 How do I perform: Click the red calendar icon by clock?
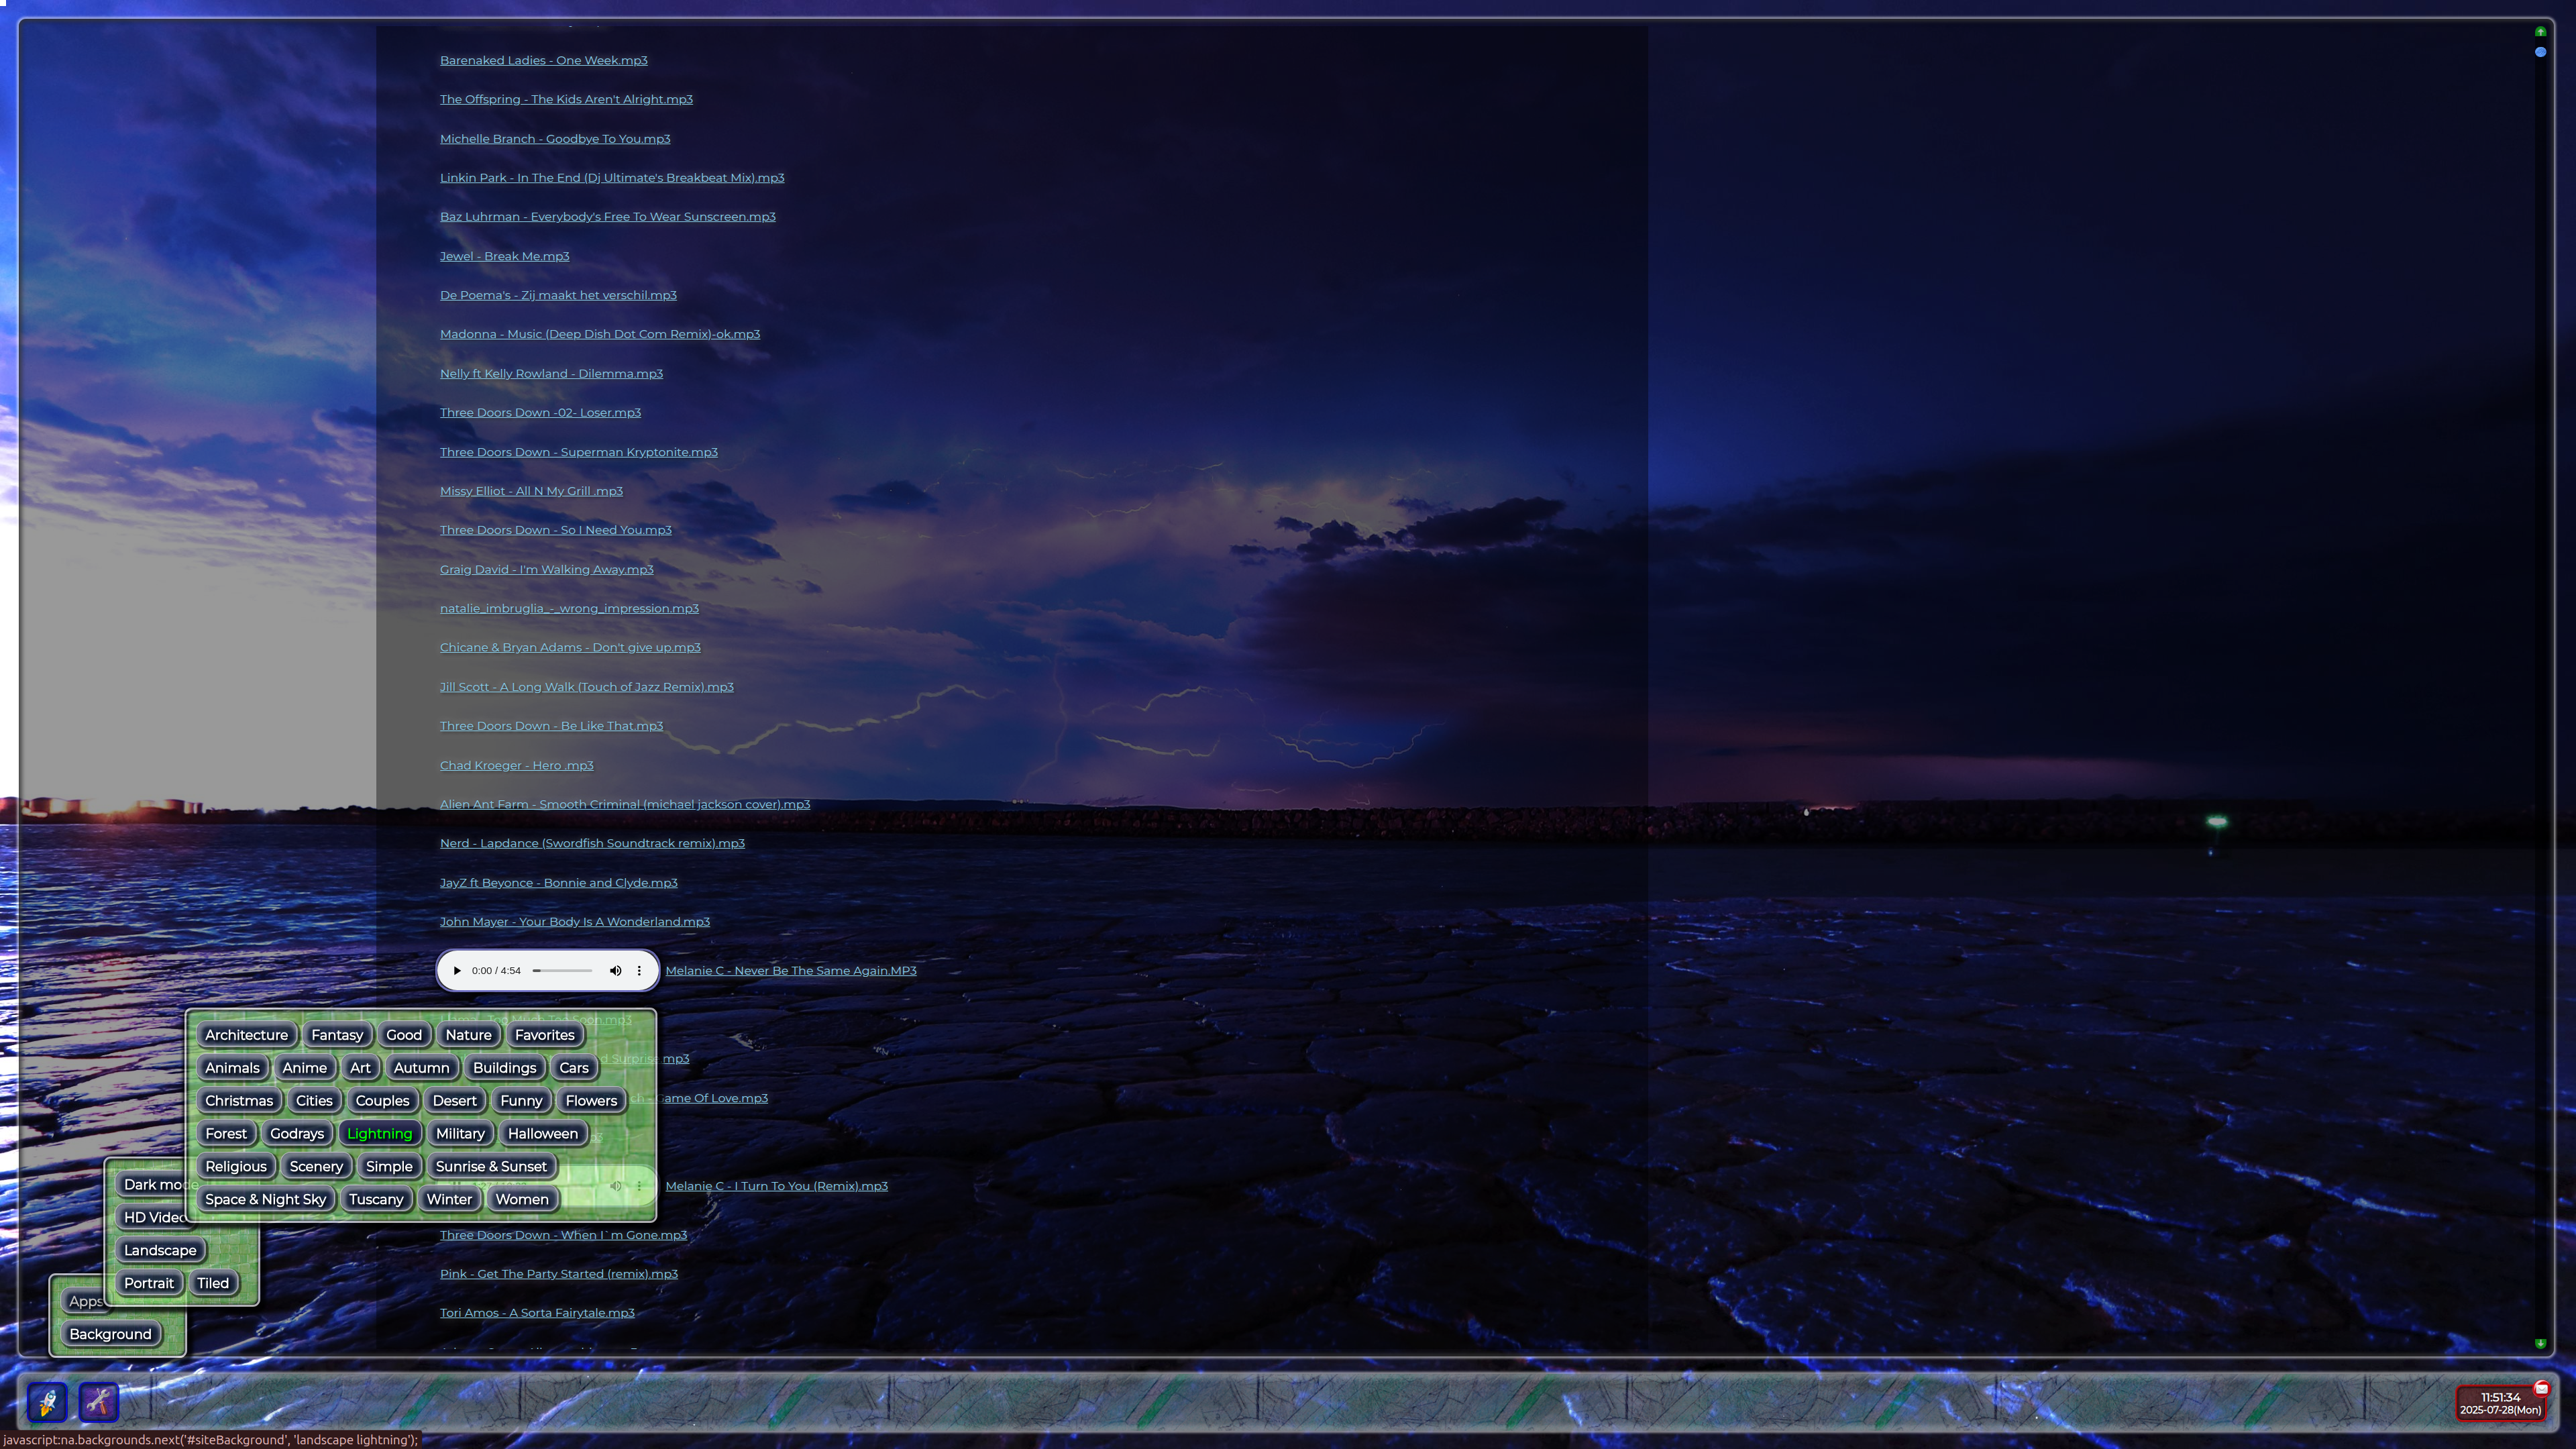[x=2541, y=1388]
